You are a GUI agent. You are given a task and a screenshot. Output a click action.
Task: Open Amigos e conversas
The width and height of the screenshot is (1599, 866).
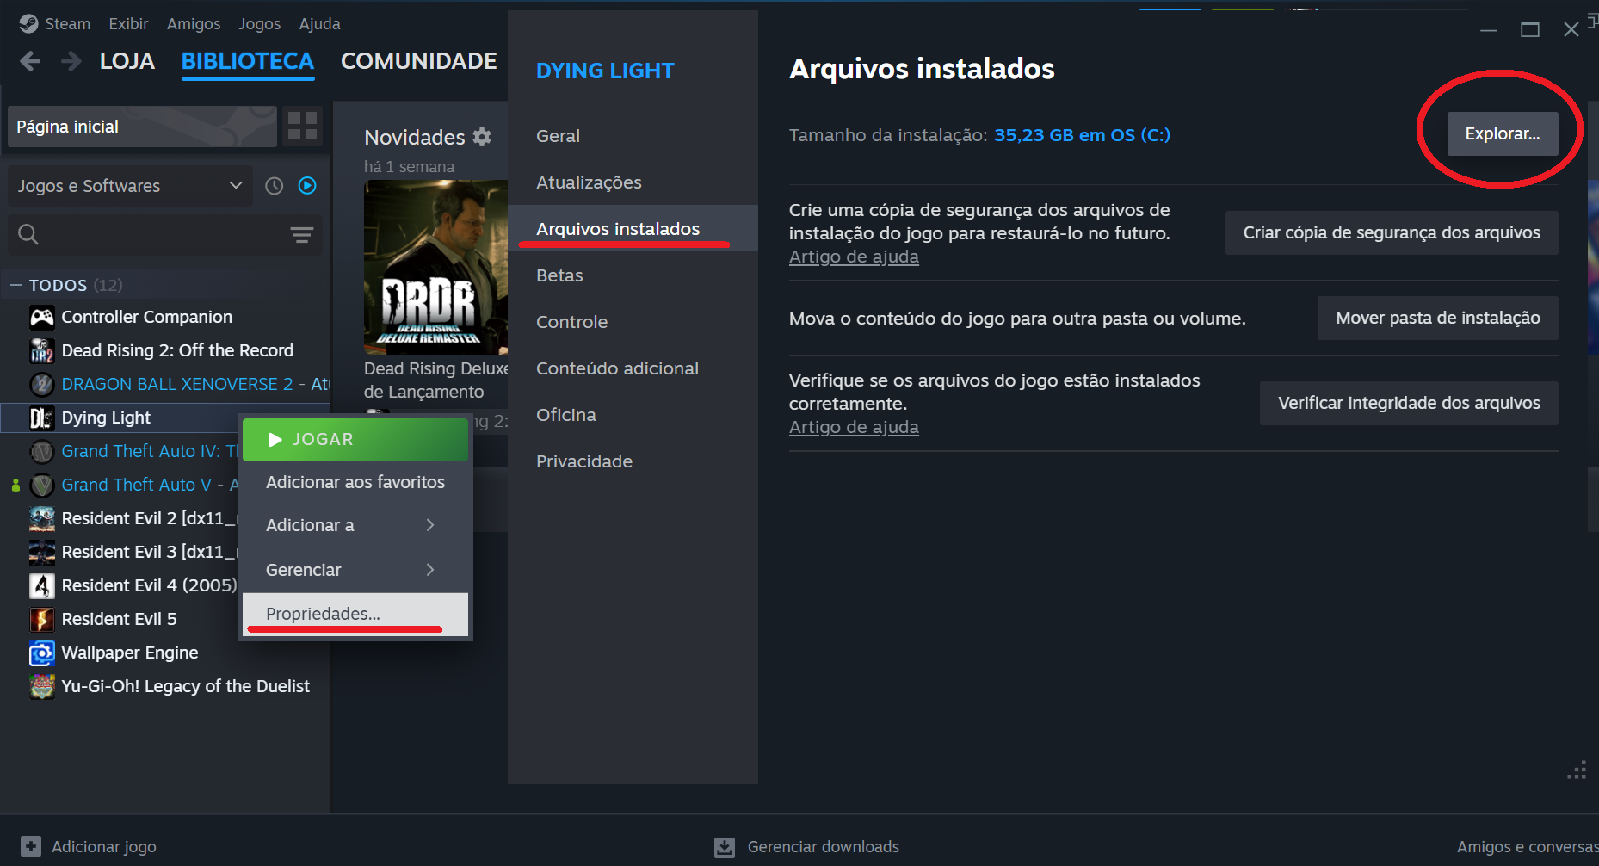[1528, 847]
